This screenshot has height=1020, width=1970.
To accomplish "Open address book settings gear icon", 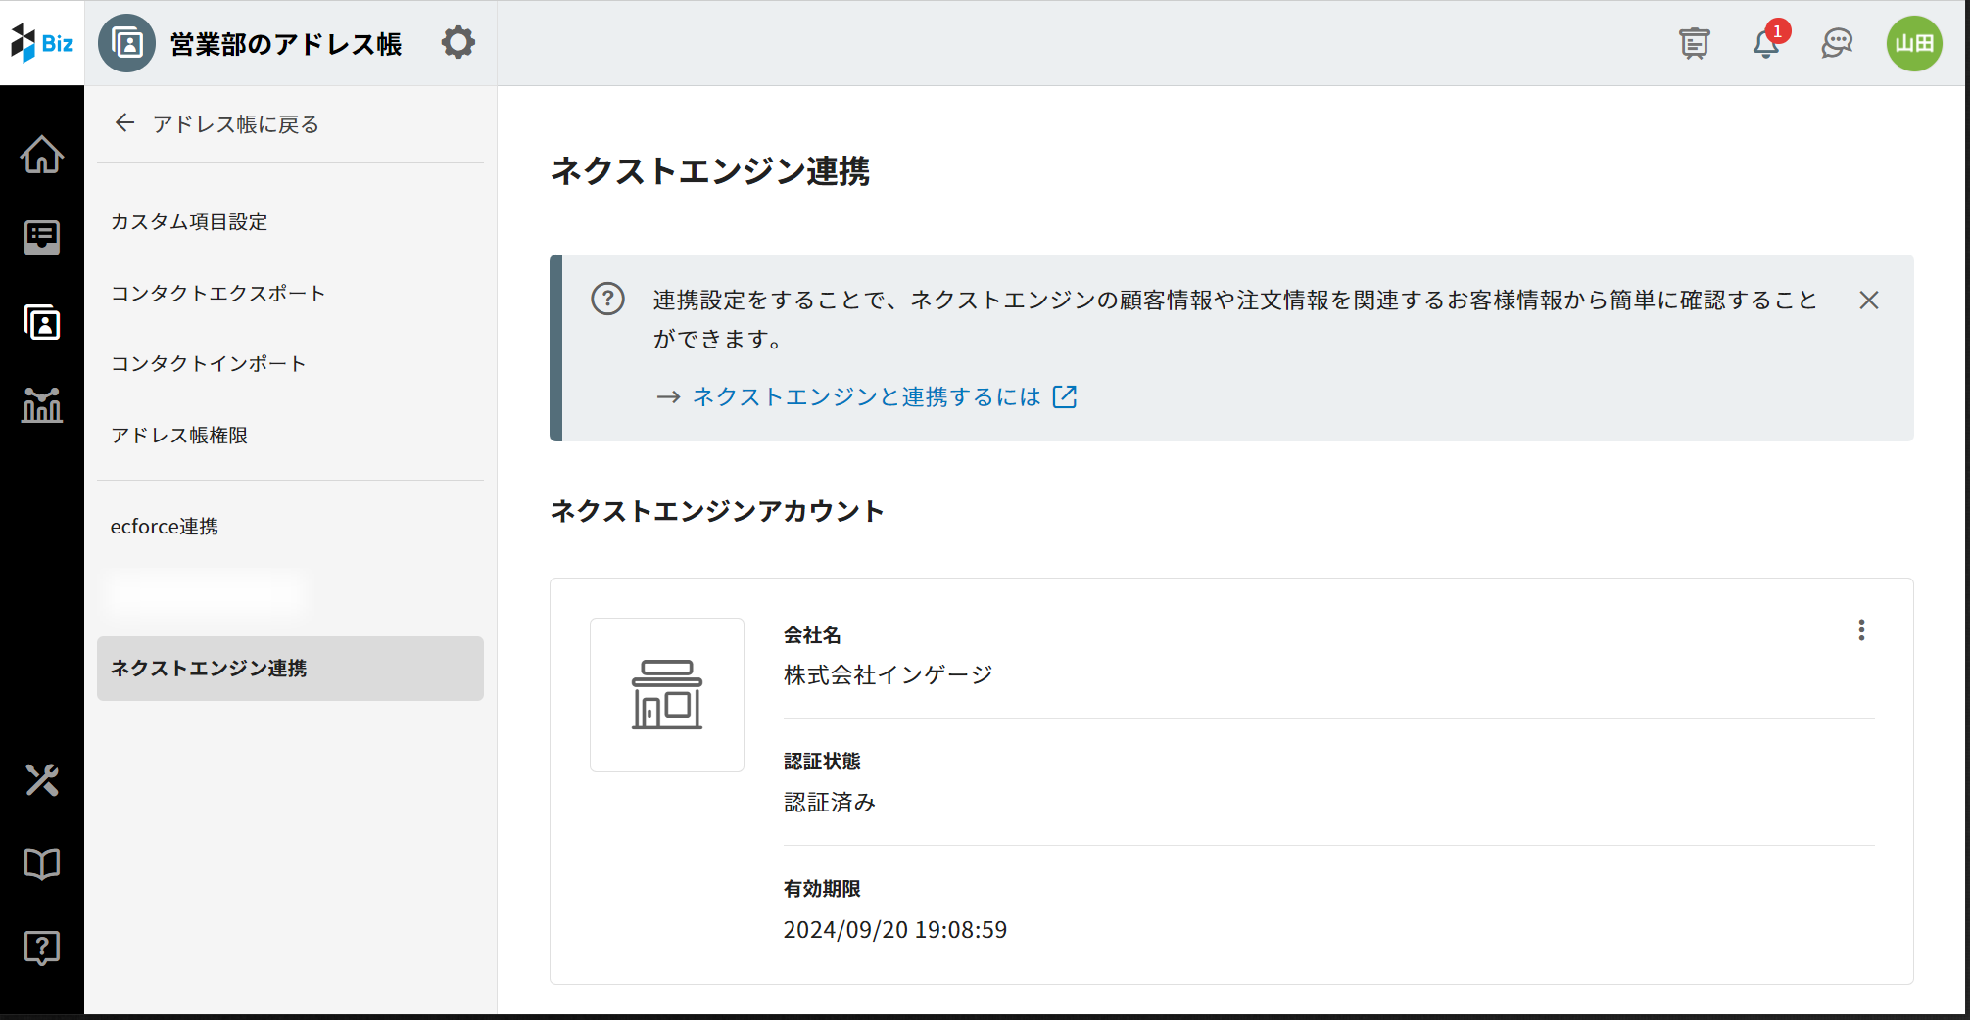I will pos(457,43).
